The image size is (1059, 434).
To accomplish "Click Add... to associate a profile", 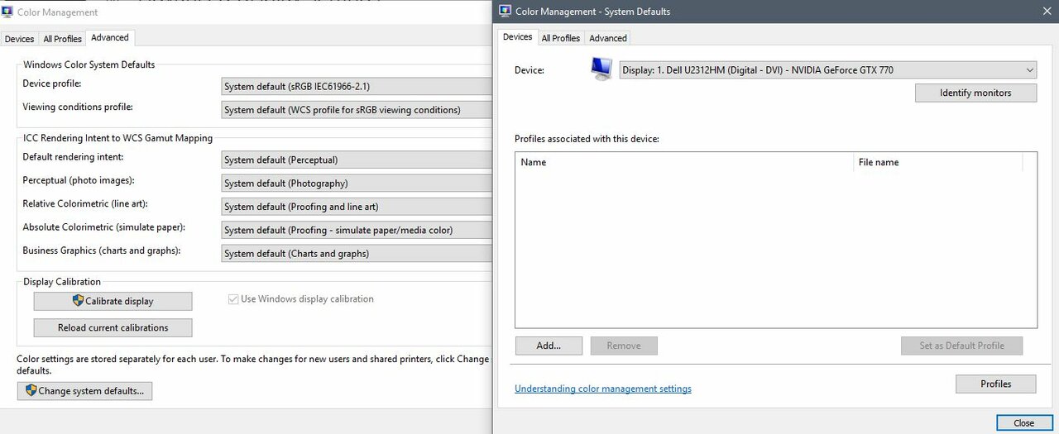I will point(548,346).
